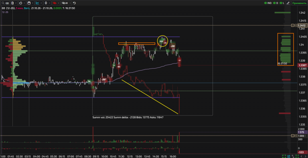Expand the red link dropdown arrow
308x158 pixels.
click(59, 3)
